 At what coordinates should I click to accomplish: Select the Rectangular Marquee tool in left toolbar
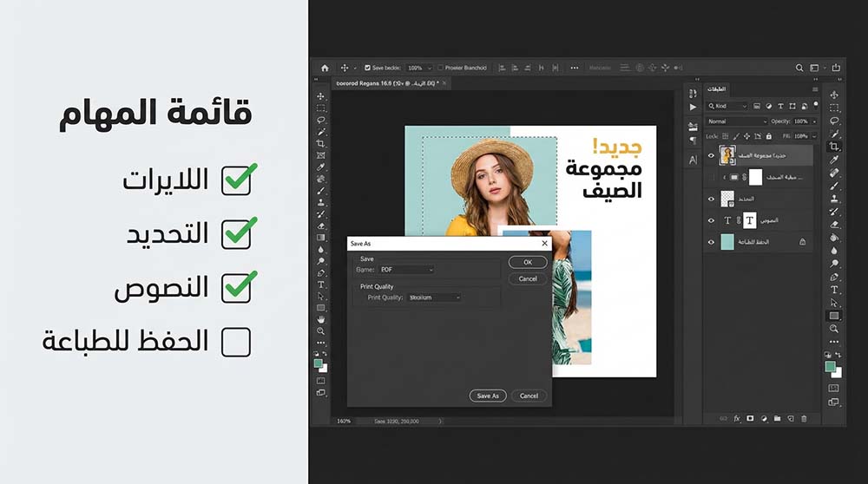coord(321,108)
